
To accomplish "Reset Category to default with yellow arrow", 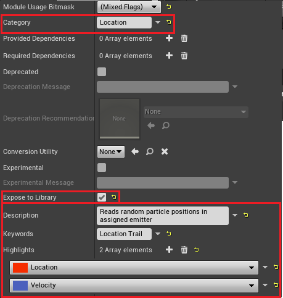I will click(169, 22).
